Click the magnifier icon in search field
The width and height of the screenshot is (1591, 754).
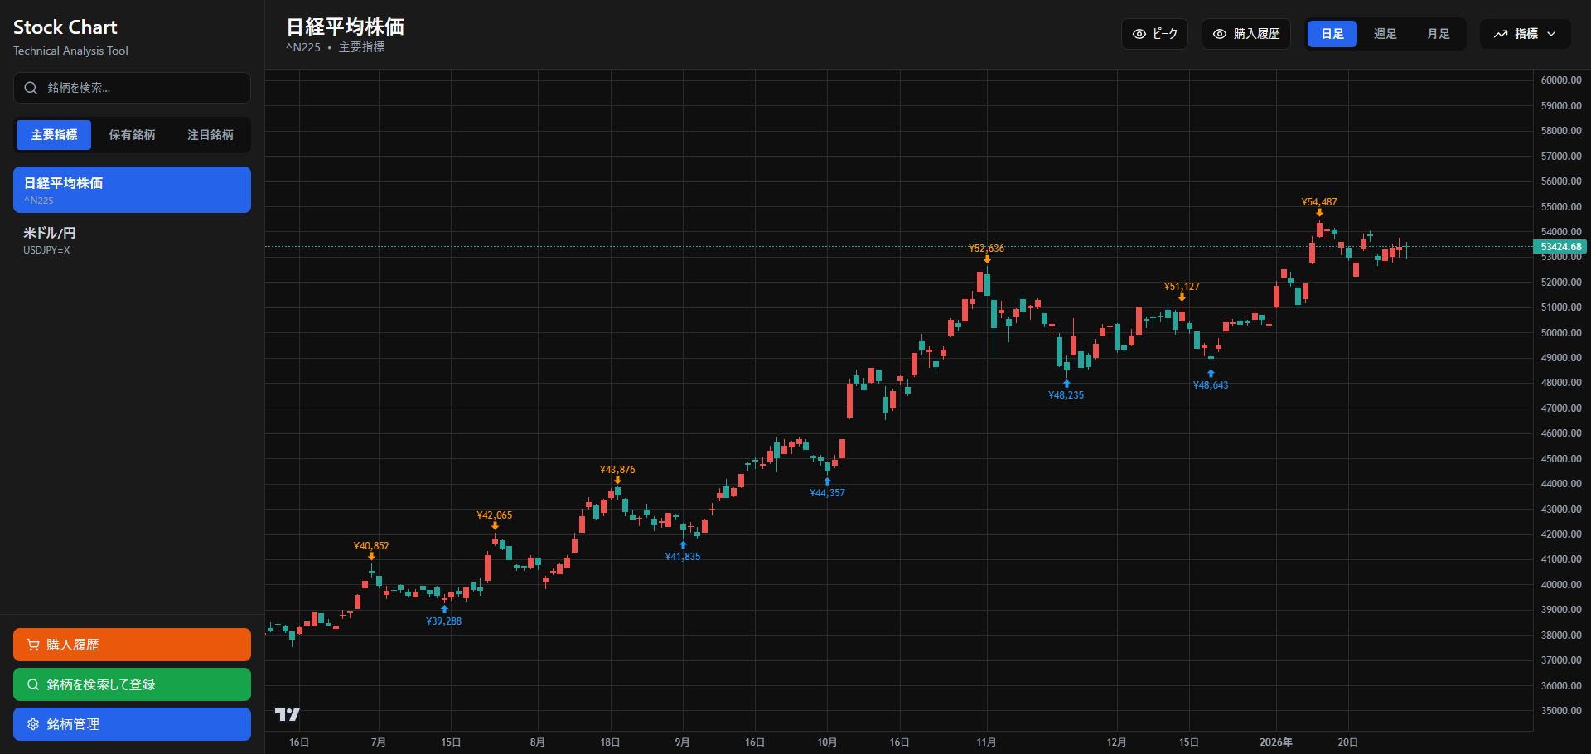coord(31,88)
